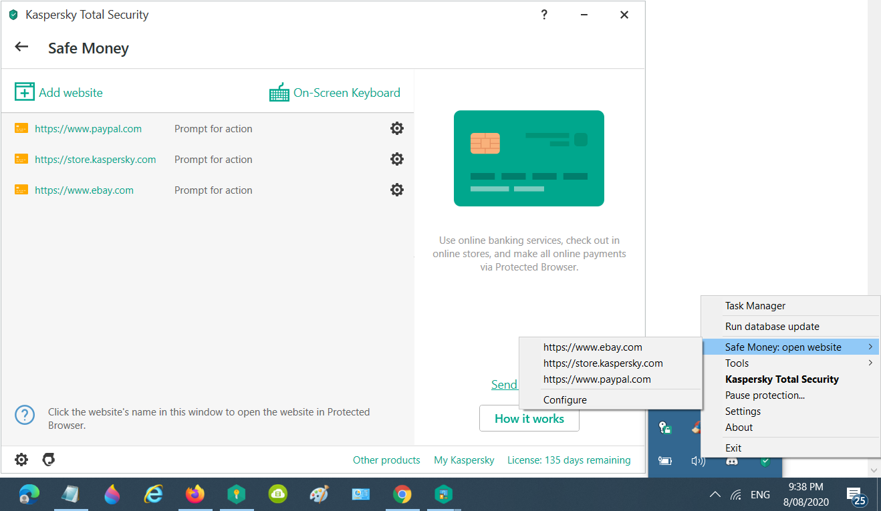Choose Exit in the tray menu

pos(733,448)
